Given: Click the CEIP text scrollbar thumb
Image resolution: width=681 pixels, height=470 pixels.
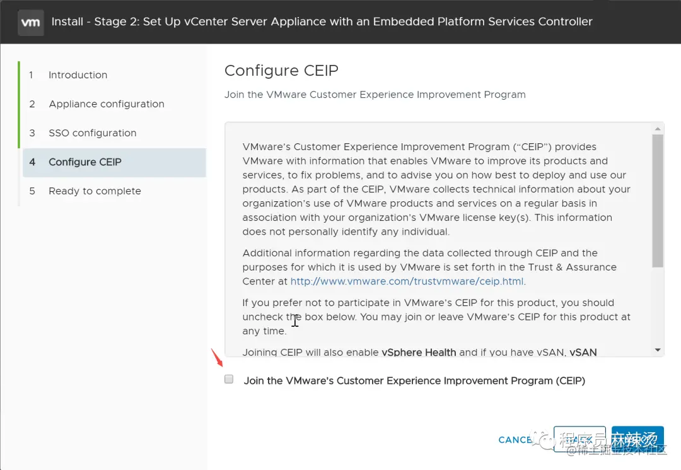Looking at the screenshot, I should tap(658, 201).
